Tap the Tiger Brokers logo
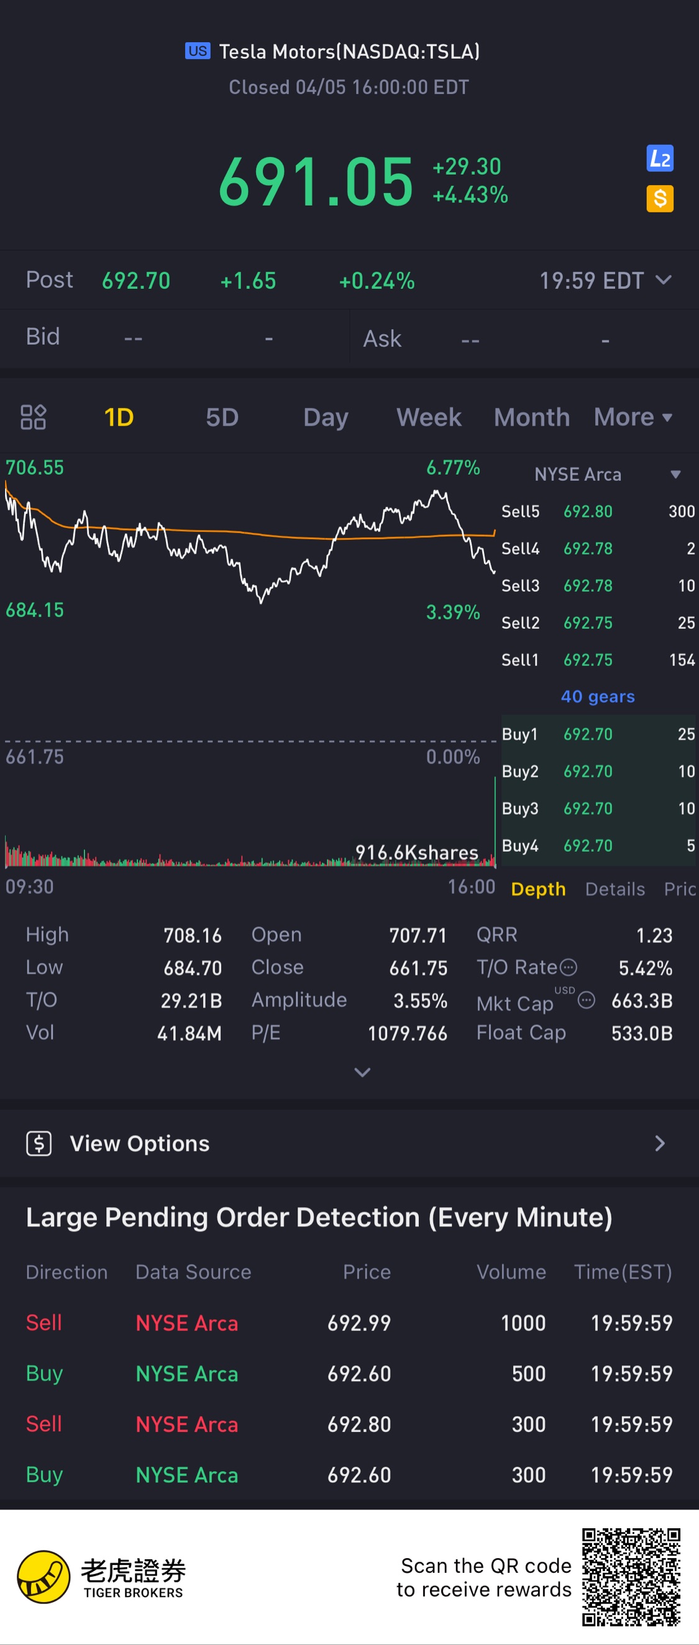699x1645 pixels. tap(43, 1576)
